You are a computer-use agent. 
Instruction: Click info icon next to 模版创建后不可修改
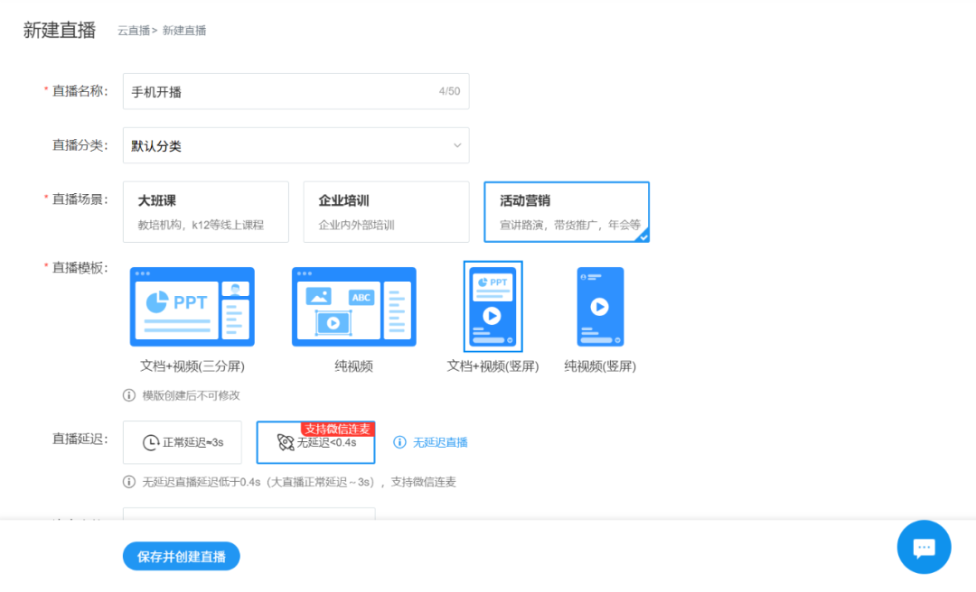coord(129,395)
